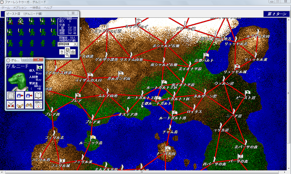The height and width of the screenshot is (174, 291).
Task: Click the smiley app icon in Gelnied window title
Action: 8,60
